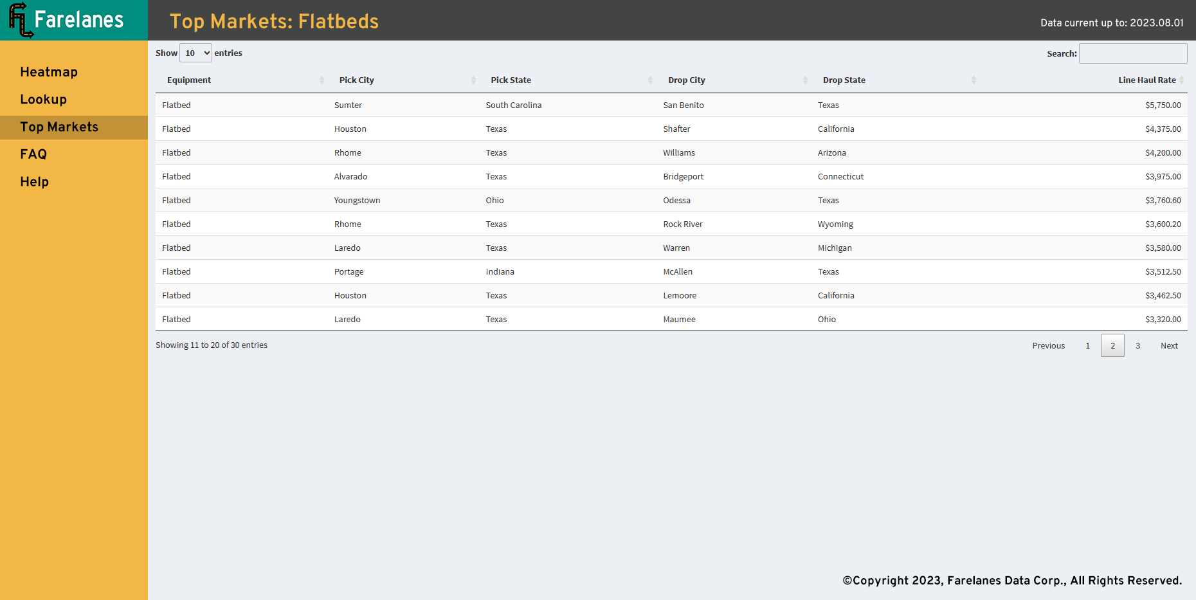This screenshot has height=600, width=1196.
Task: Select Top Markets sidebar item
Action: (x=74, y=127)
